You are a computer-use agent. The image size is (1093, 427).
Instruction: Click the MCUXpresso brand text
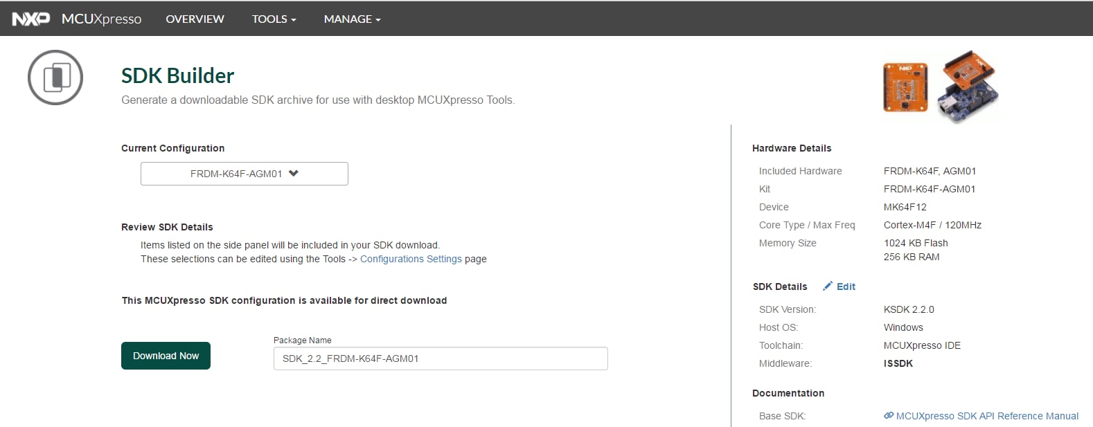[101, 19]
